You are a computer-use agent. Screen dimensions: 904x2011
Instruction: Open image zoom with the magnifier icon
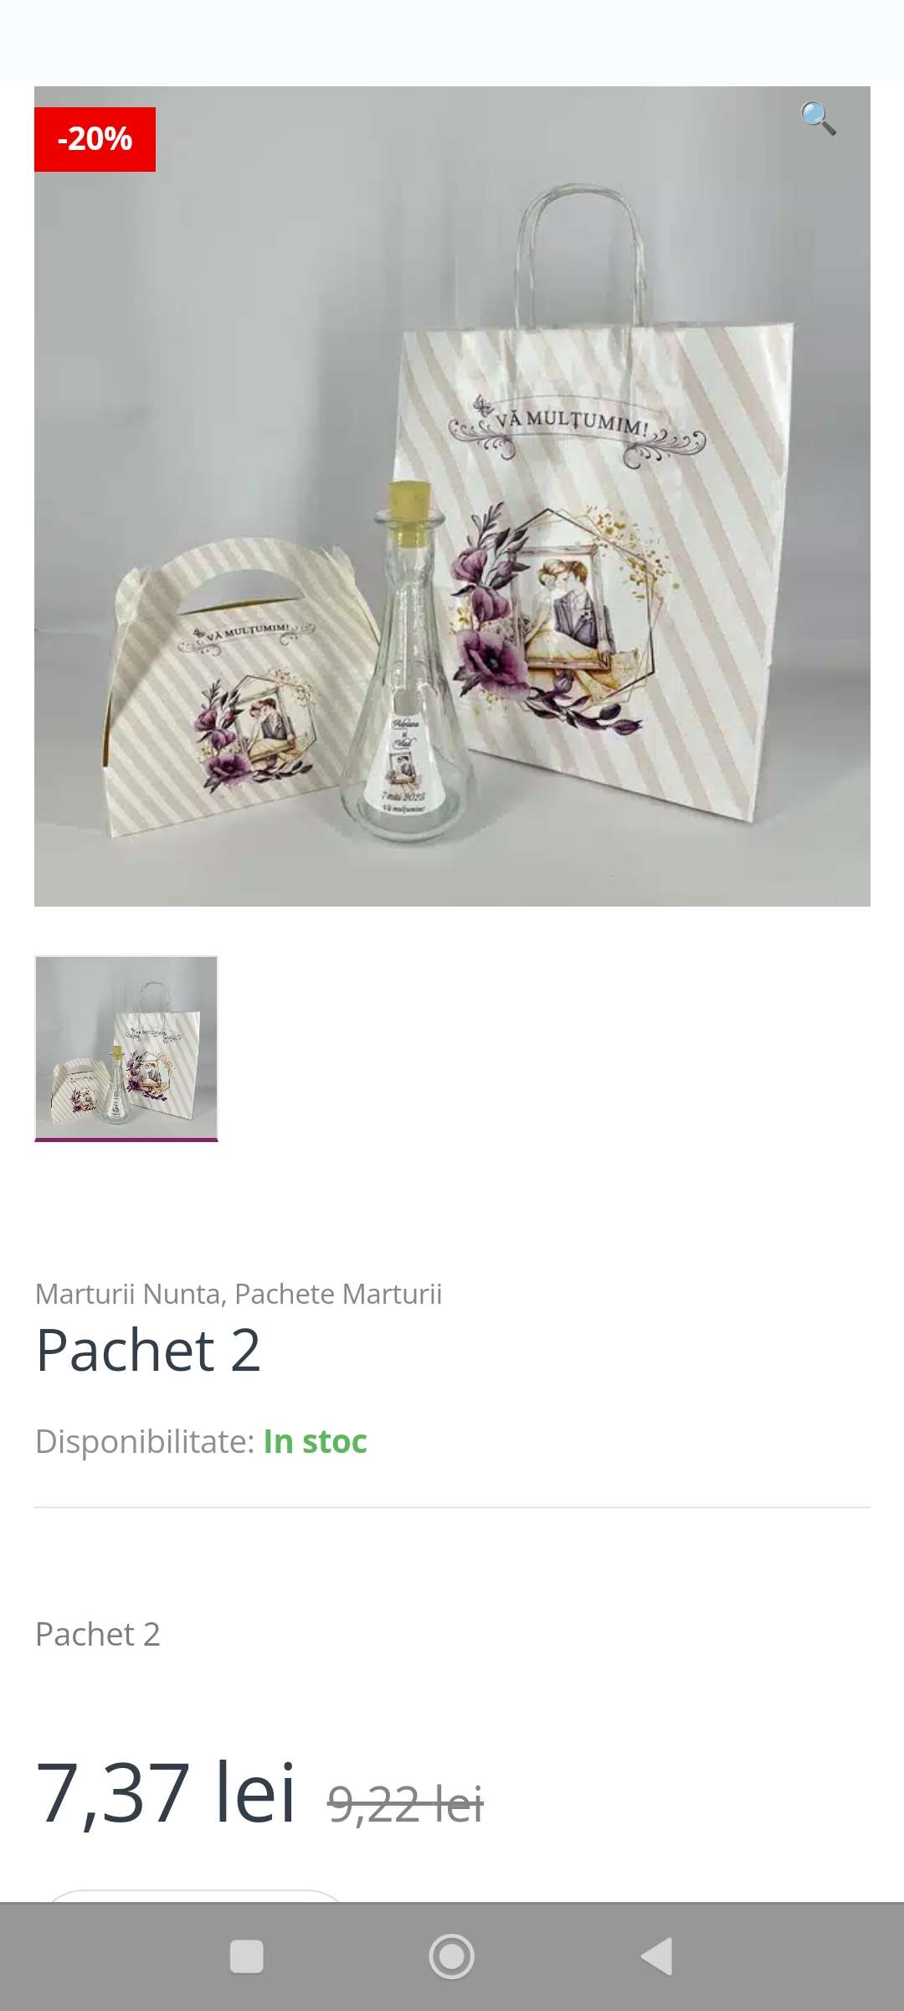click(x=818, y=118)
